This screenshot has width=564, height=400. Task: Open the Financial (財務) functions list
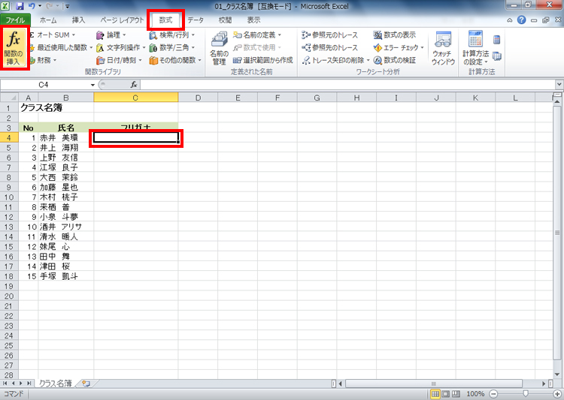coord(43,60)
